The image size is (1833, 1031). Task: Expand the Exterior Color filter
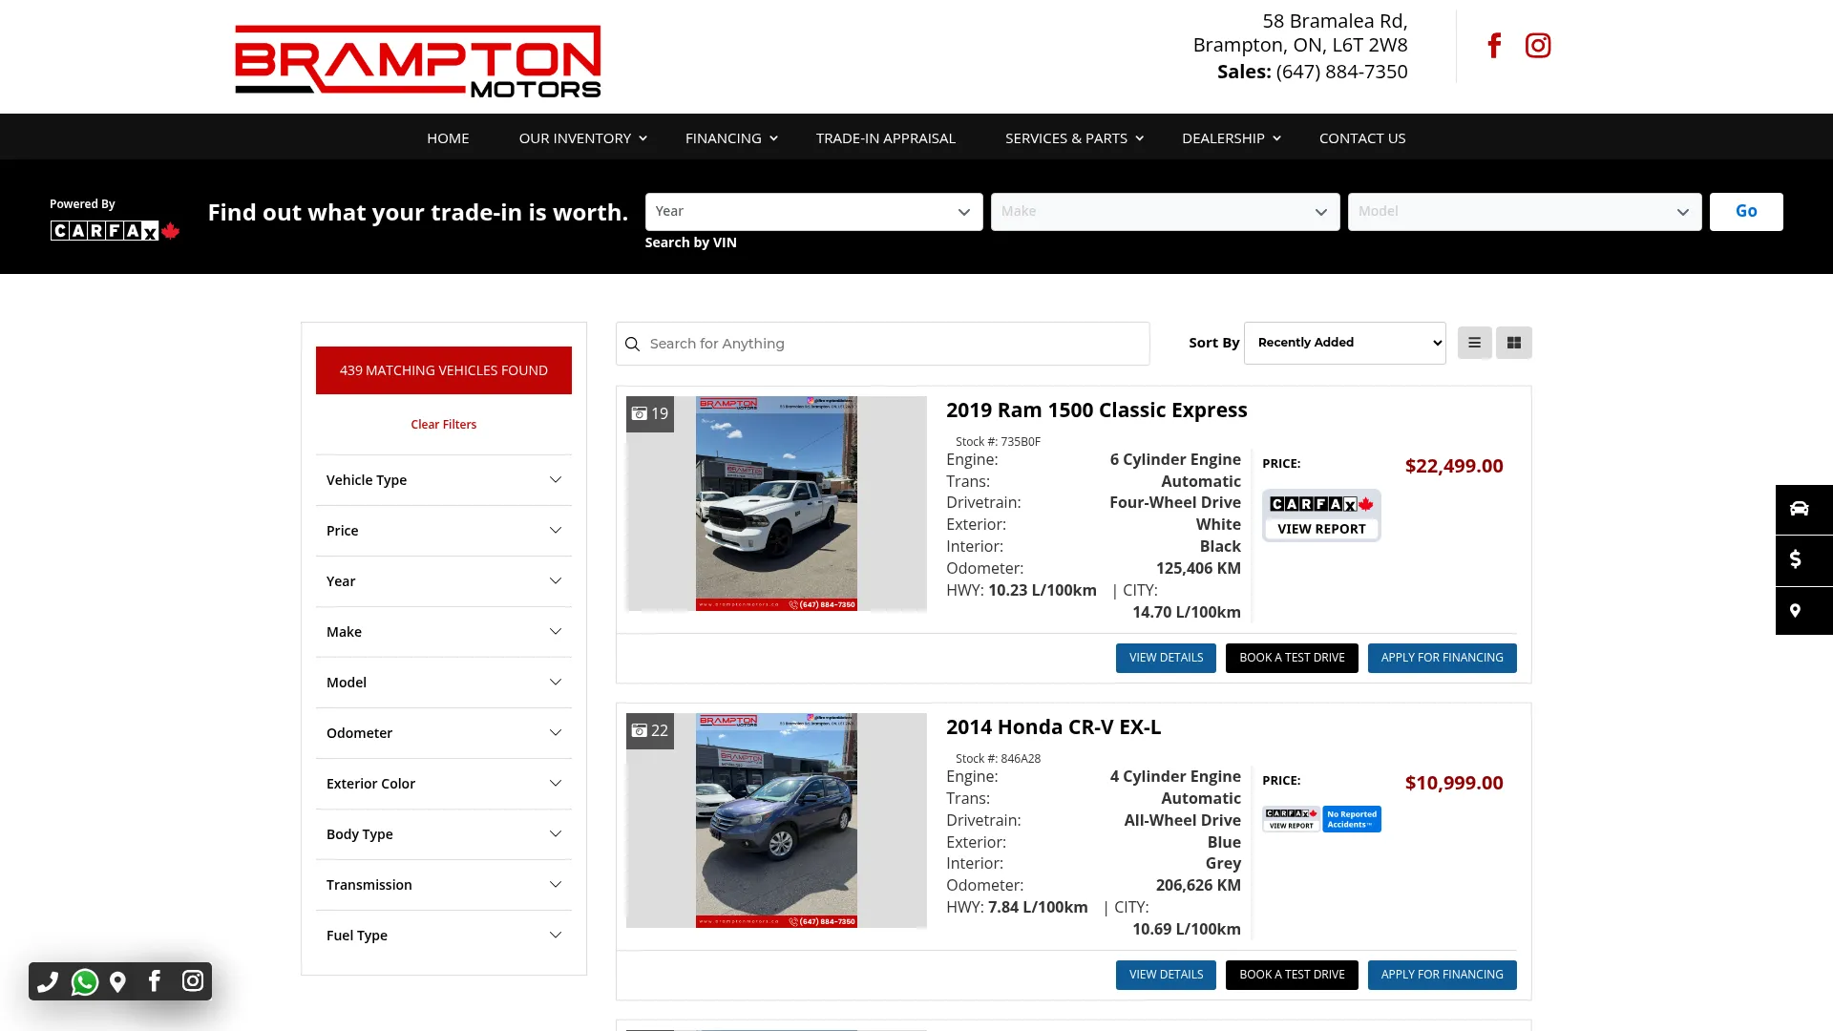coord(444,784)
